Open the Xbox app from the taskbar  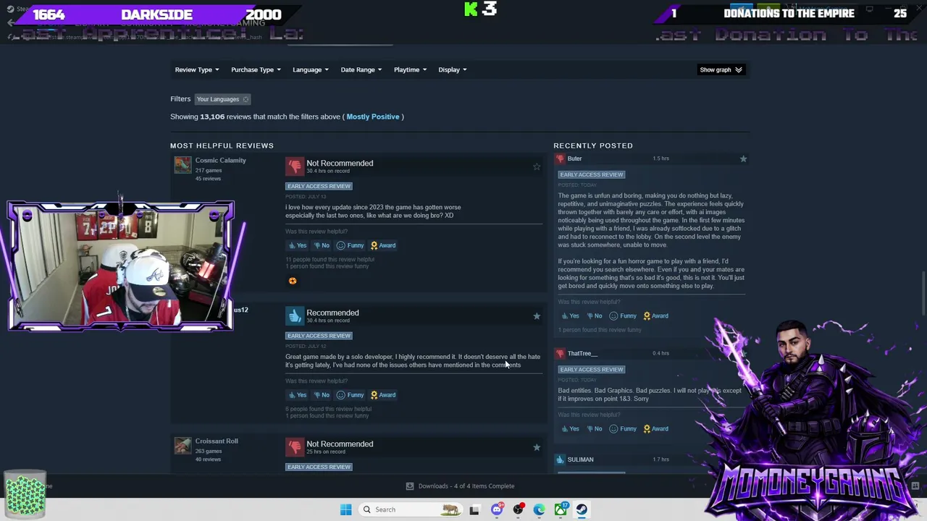561,509
